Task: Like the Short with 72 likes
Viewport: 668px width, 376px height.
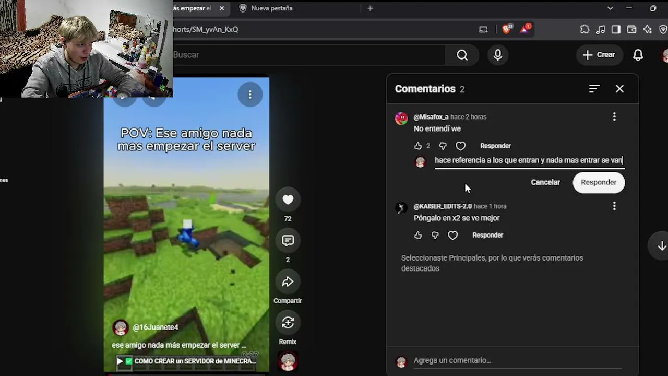Action: [x=288, y=199]
